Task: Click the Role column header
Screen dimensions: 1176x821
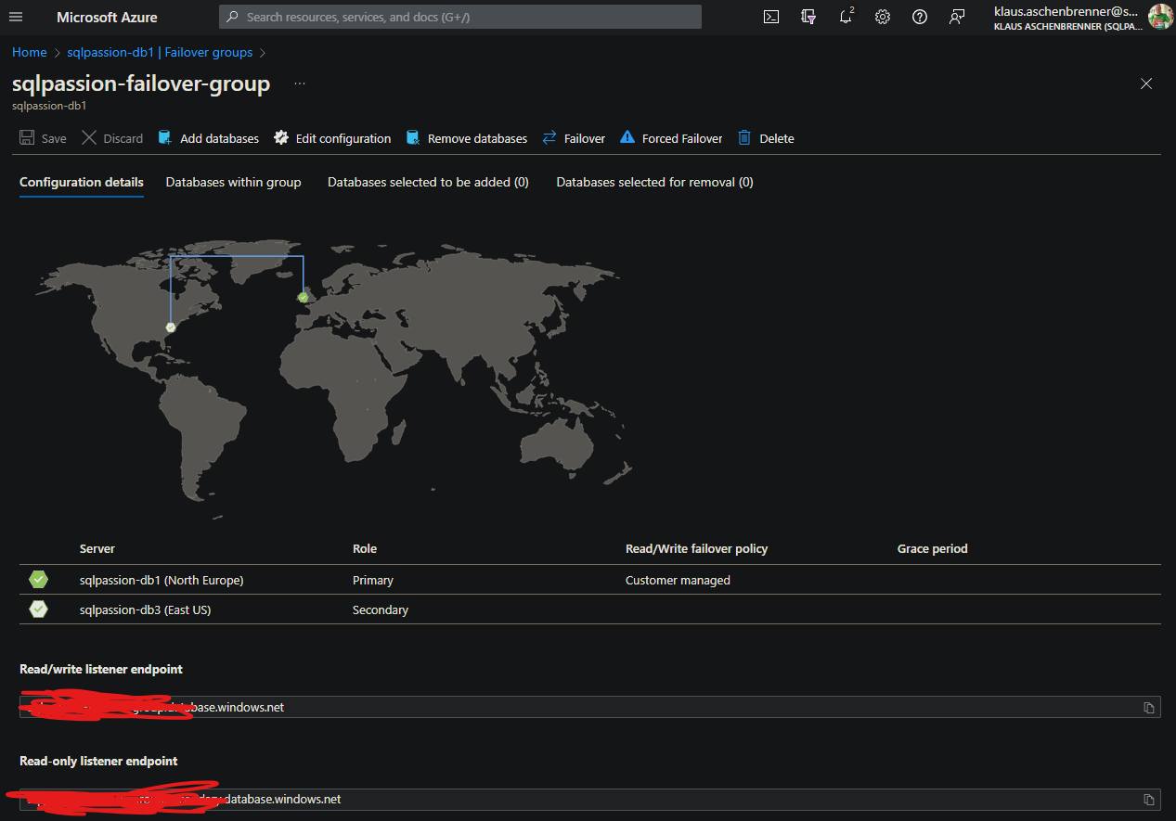Action: [x=365, y=548]
